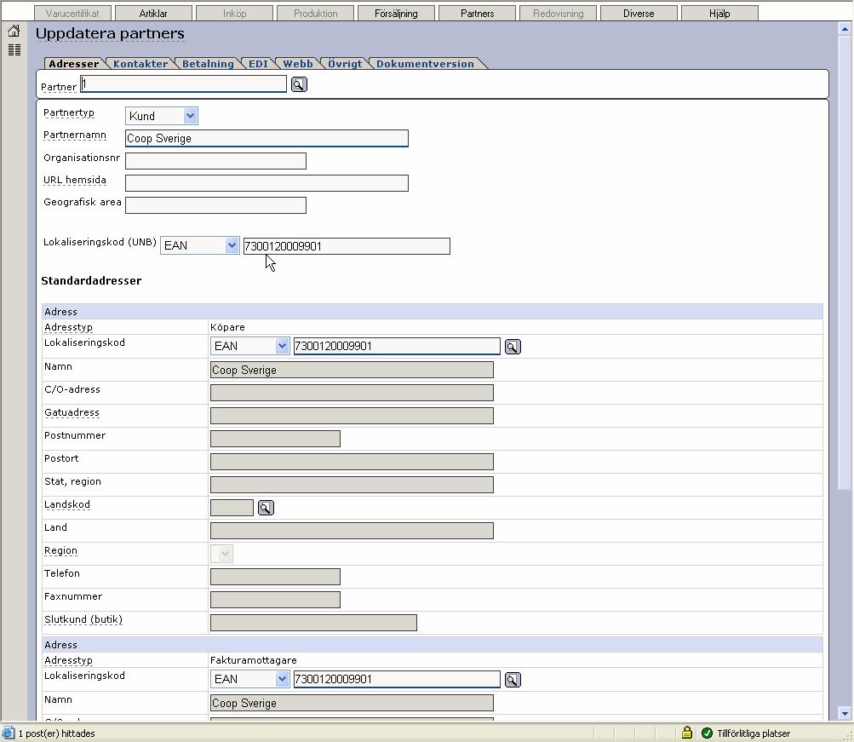Click the Faxnummer field
This screenshot has height=742, width=854.
coord(276,600)
